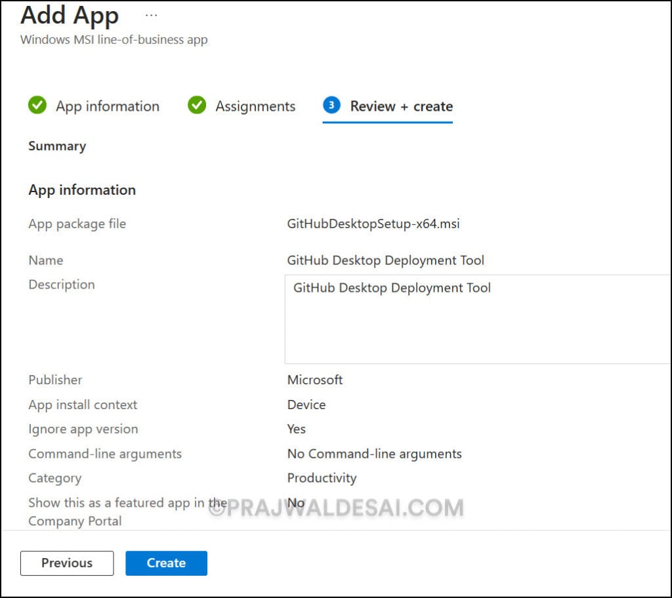Click the App install context value Device

point(306,405)
